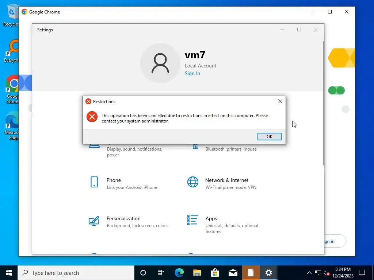
Task: Select the Recycle Bin desktop icon
Action: [x=11, y=15]
